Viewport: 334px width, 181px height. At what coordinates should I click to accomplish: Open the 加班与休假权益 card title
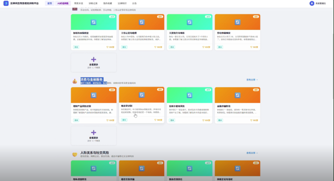point(81,33)
